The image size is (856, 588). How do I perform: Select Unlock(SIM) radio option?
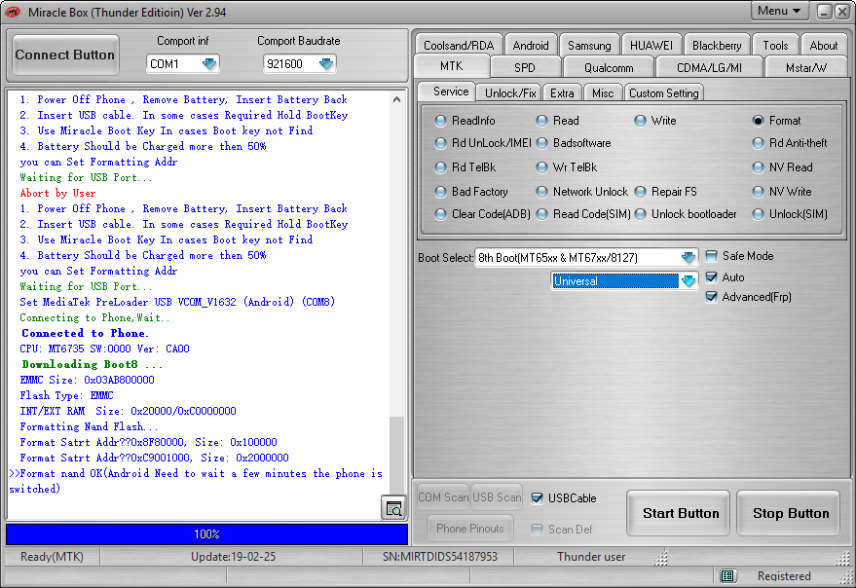point(759,214)
